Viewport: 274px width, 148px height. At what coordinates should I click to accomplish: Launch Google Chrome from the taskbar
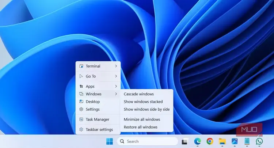pyautogui.click(x=210, y=141)
